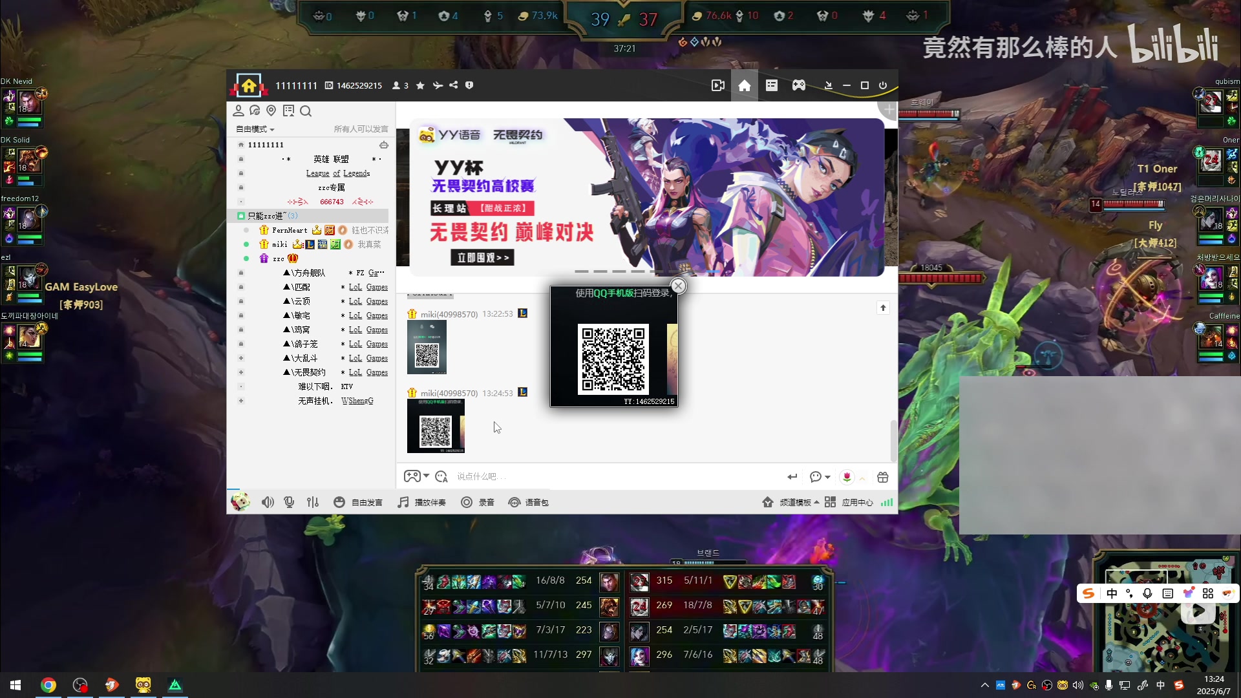This screenshot has width=1241, height=698.
Task: Open the 频道模板 channel template dropdown
Action: point(790,502)
